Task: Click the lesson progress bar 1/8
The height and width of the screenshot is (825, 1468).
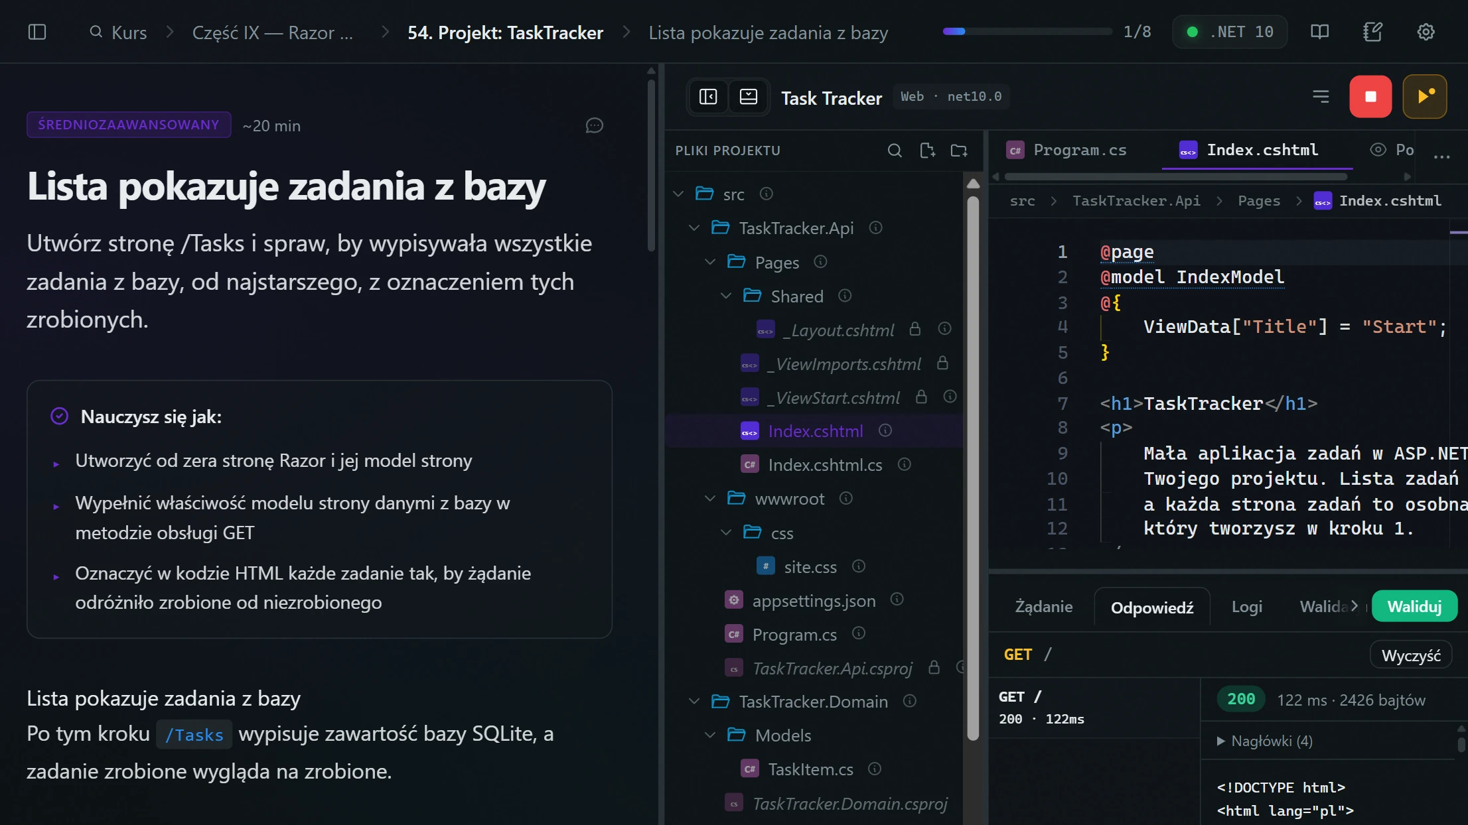Action: click(x=1027, y=31)
